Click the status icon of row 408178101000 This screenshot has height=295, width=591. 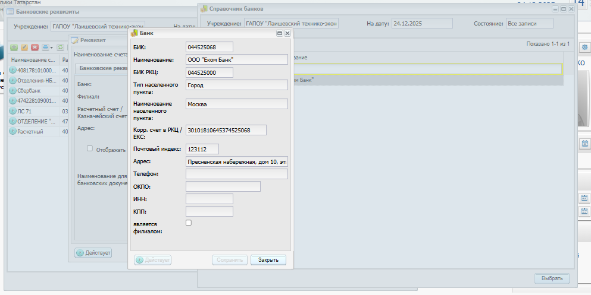(x=13, y=70)
